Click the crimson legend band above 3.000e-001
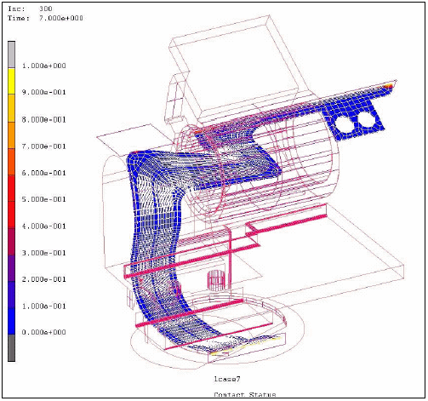This screenshot has height=401, width=428. (x=11, y=242)
